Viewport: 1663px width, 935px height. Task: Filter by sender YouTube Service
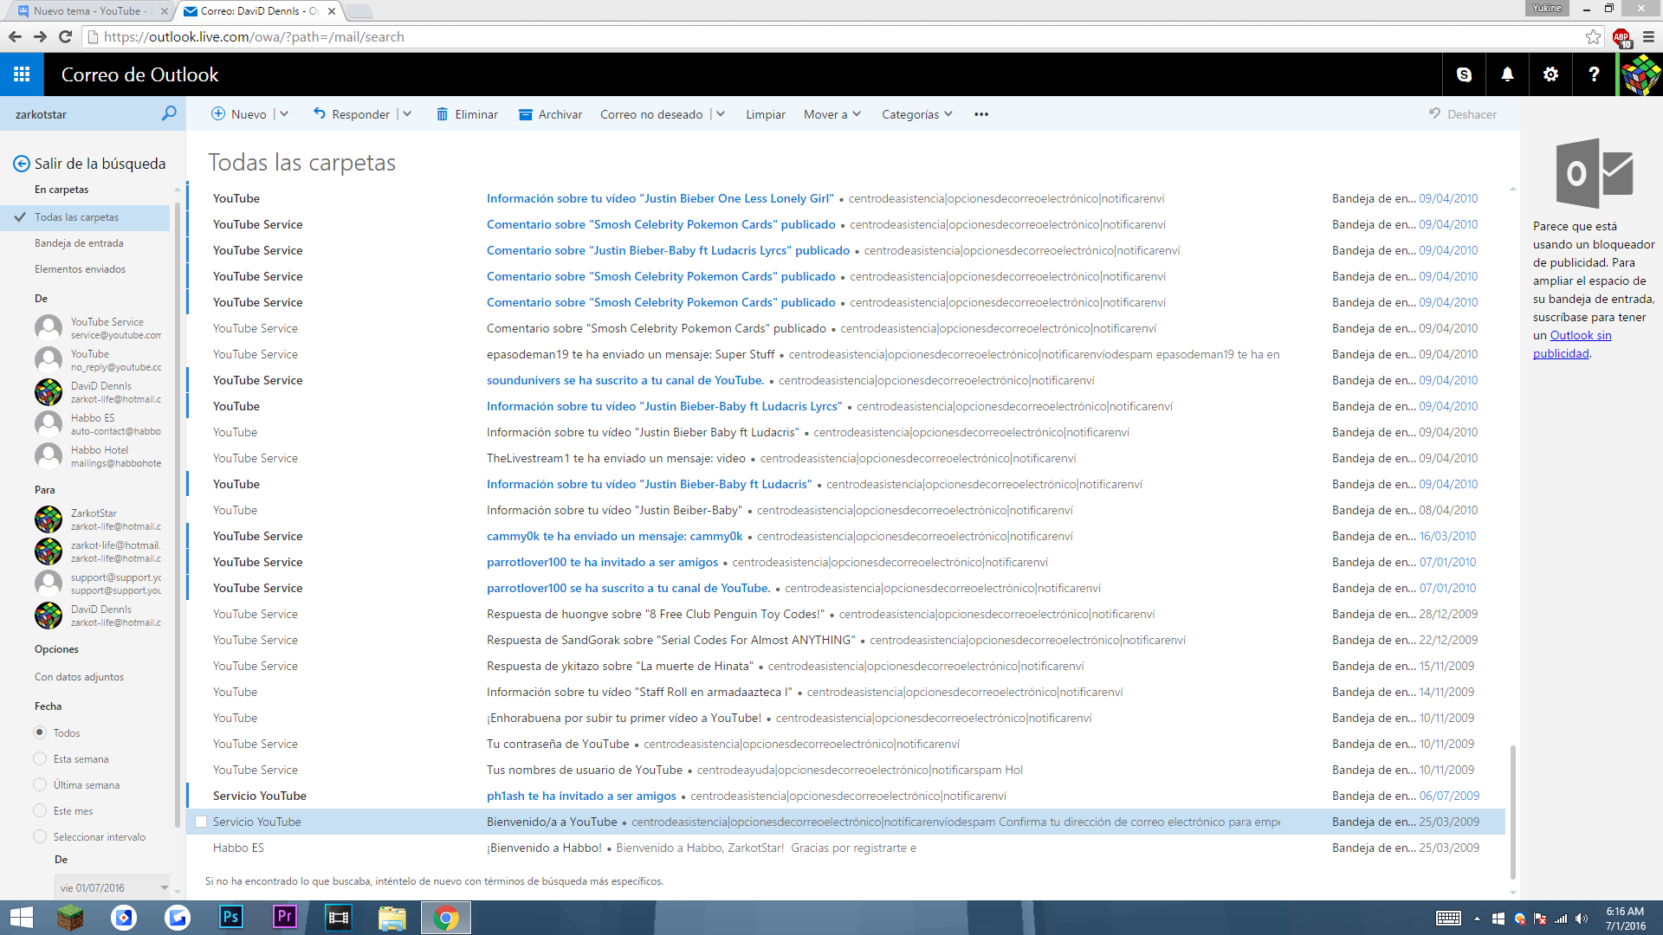click(98, 328)
